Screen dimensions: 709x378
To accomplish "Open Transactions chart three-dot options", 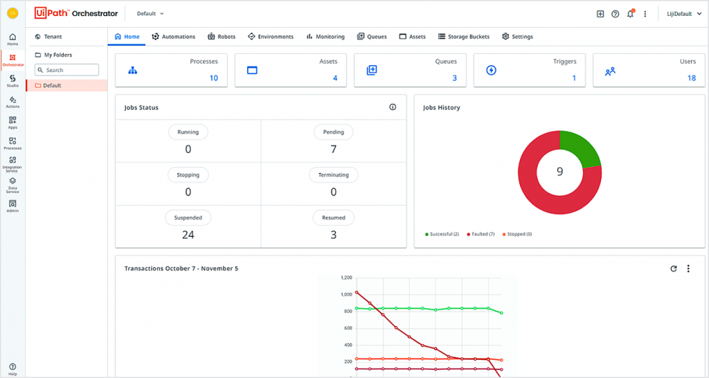I will pyautogui.click(x=688, y=269).
